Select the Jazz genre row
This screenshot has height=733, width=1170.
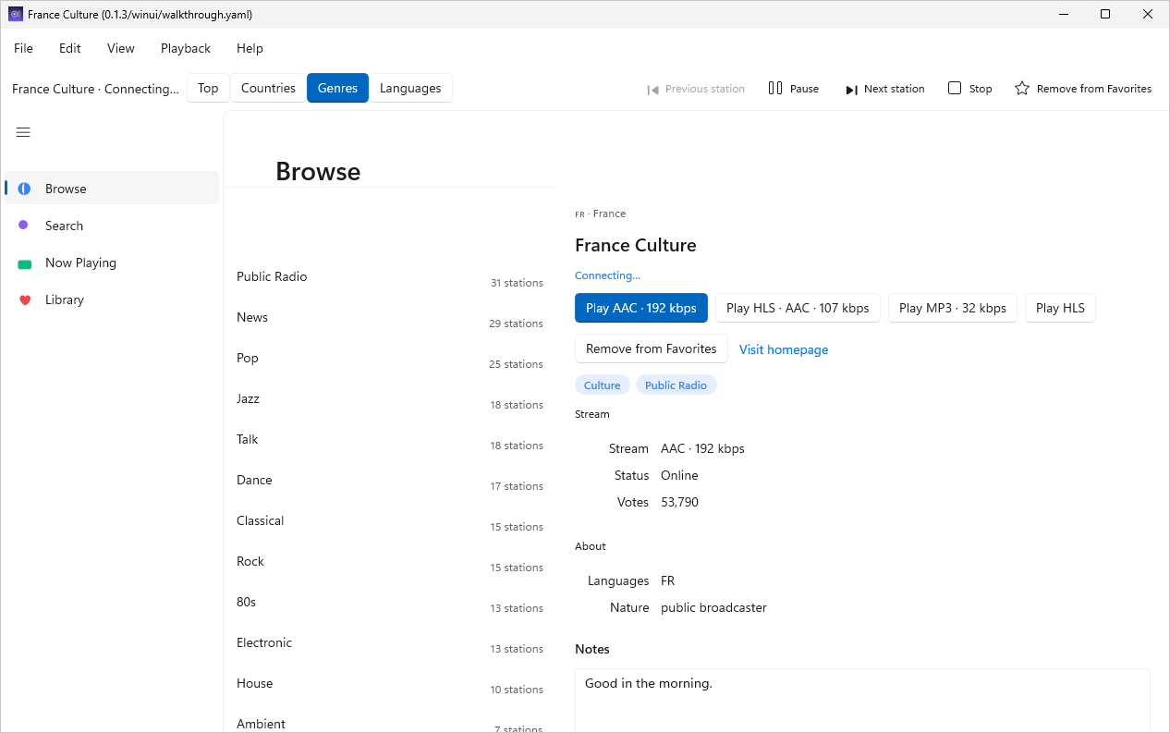[x=390, y=398]
